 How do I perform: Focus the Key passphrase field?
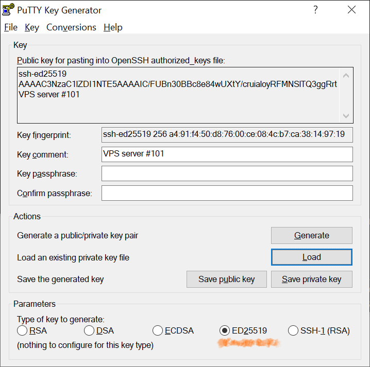pos(227,173)
